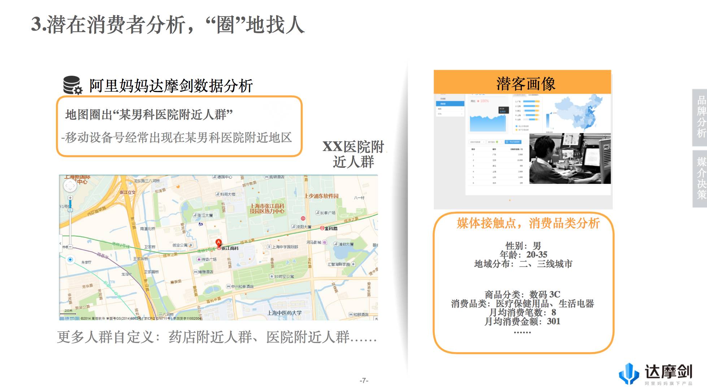The height and width of the screenshot is (391, 707).
Task: Click the 德国中心 building icon
Action: pos(214,177)
